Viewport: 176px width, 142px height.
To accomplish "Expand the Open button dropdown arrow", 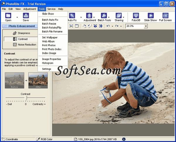I will tap(17, 17).
